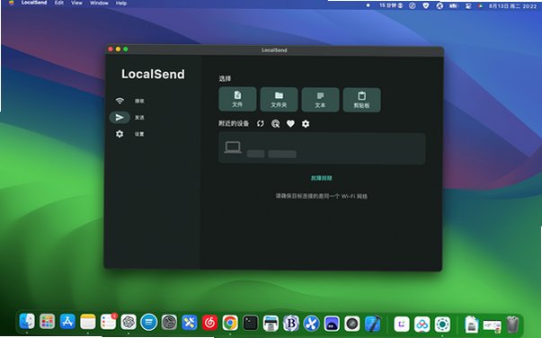This screenshot has width=542, height=338.
Task: Open the printer app icon in Dock
Action: point(271,324)
